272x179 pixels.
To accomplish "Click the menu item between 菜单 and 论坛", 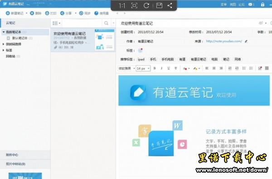I will (x=233, y=5).
